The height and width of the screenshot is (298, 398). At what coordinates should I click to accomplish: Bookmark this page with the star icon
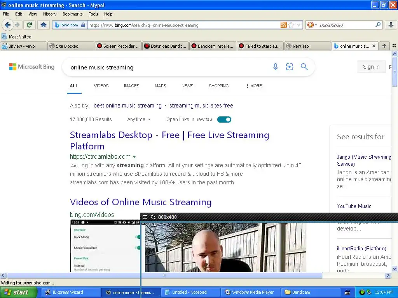292,25
